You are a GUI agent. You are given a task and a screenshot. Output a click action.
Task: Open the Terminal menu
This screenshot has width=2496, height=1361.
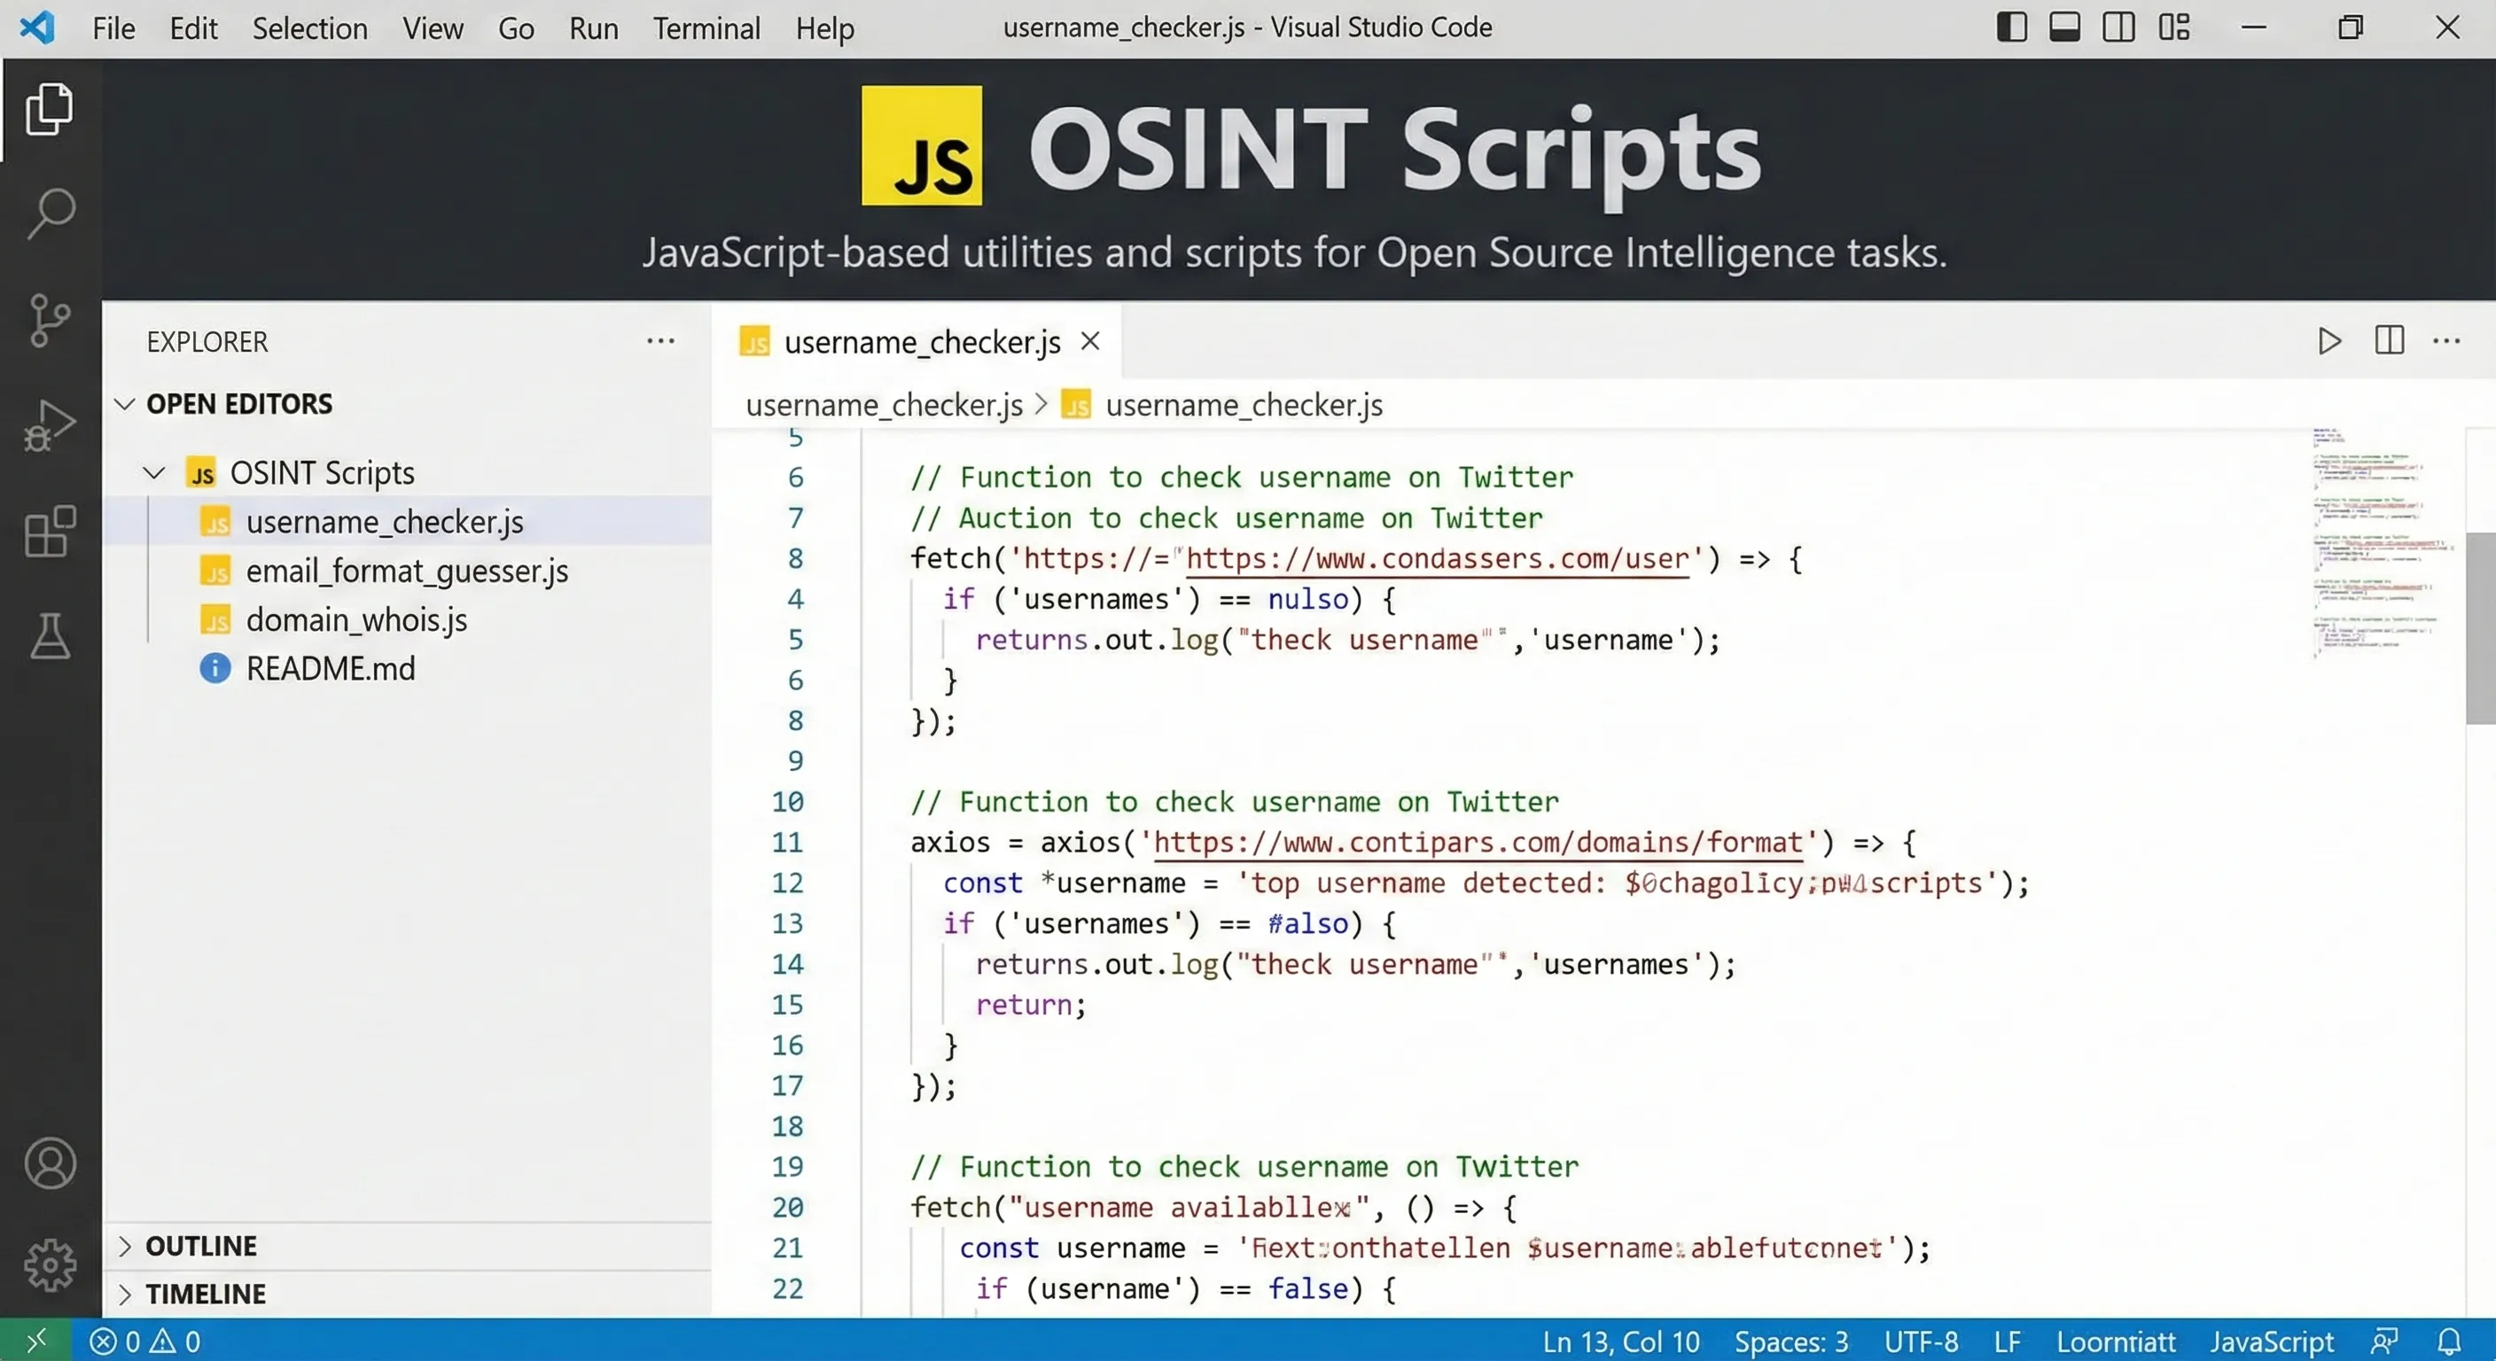tap(706, 28)
